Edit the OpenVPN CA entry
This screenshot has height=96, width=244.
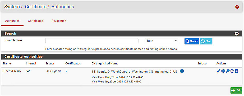(x=218, y=71)
